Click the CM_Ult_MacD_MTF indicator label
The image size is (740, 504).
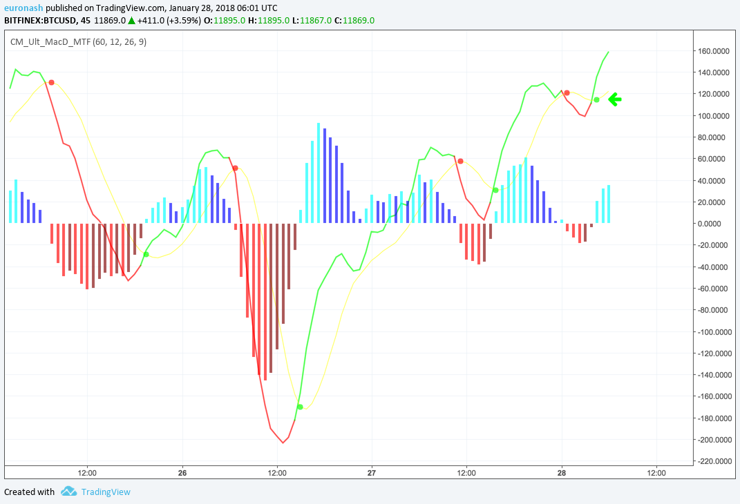pyautogui.click(x=78, y=42)
